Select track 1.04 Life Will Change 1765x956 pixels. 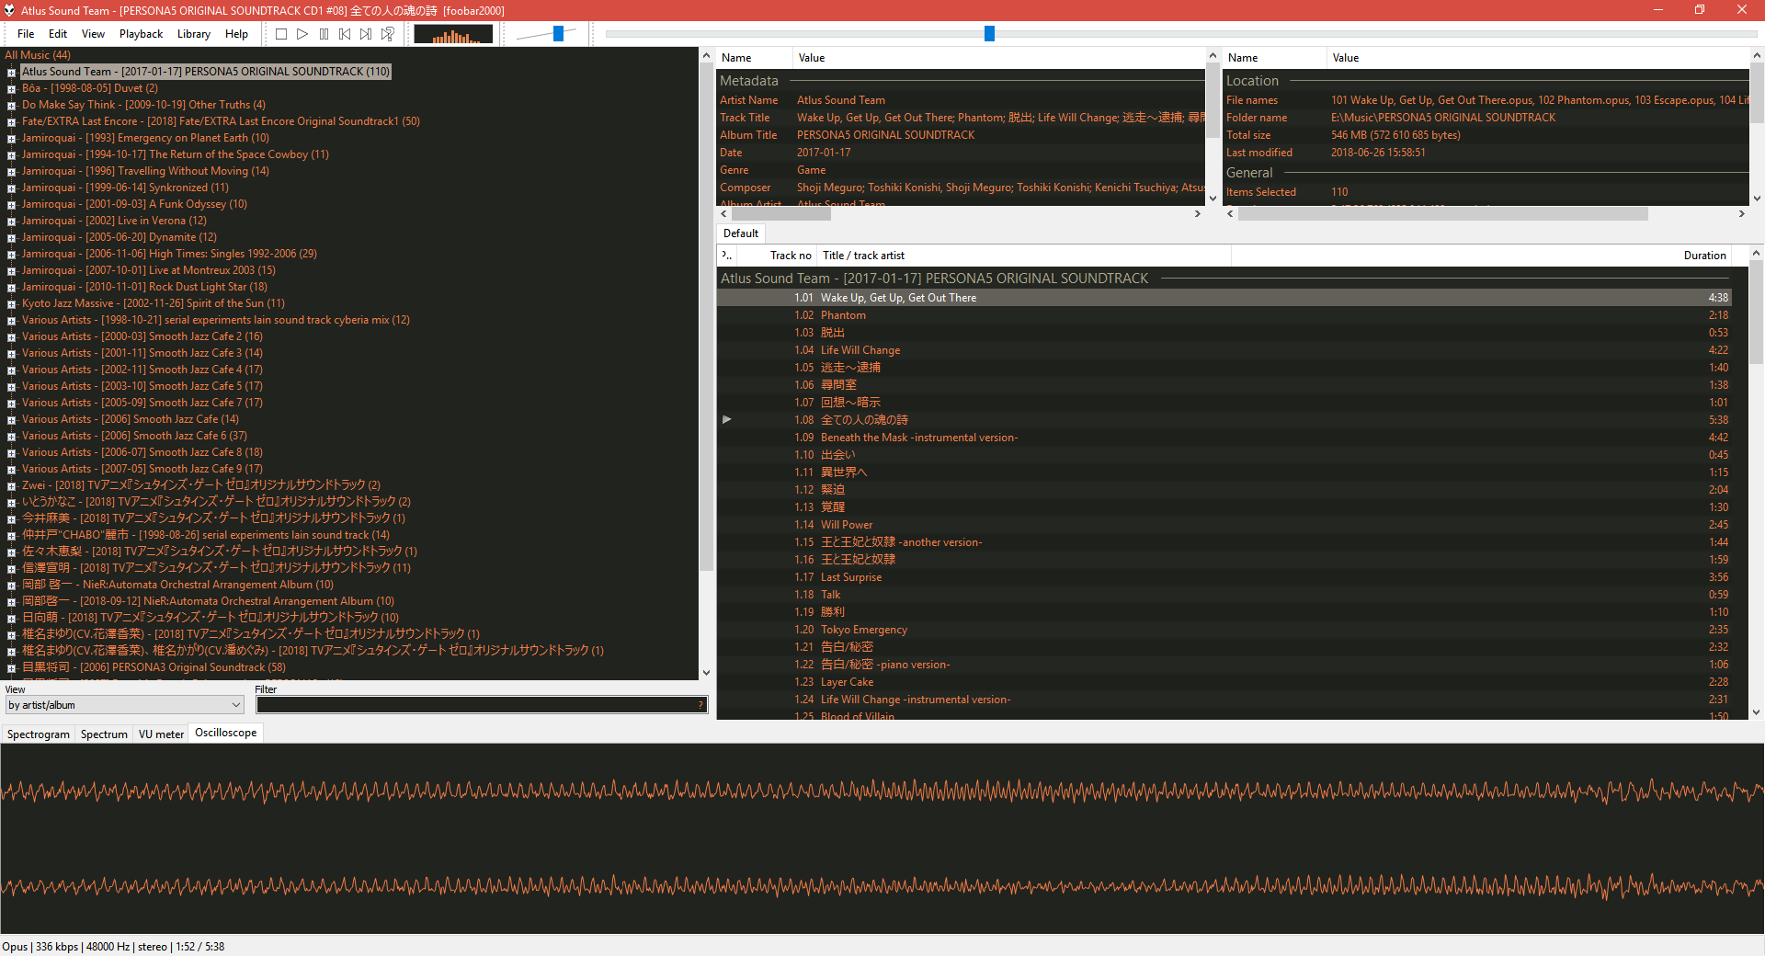click(860, 349)
